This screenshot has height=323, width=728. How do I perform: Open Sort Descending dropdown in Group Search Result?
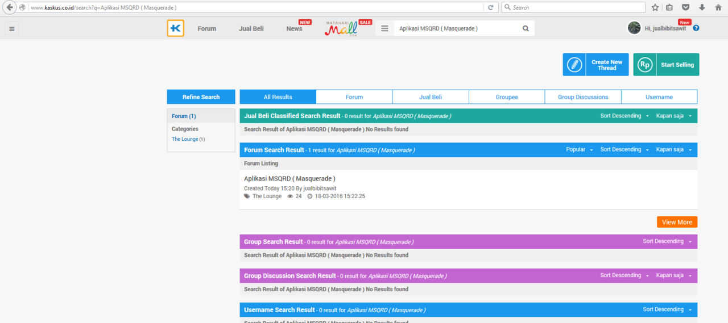pos(667,241)
